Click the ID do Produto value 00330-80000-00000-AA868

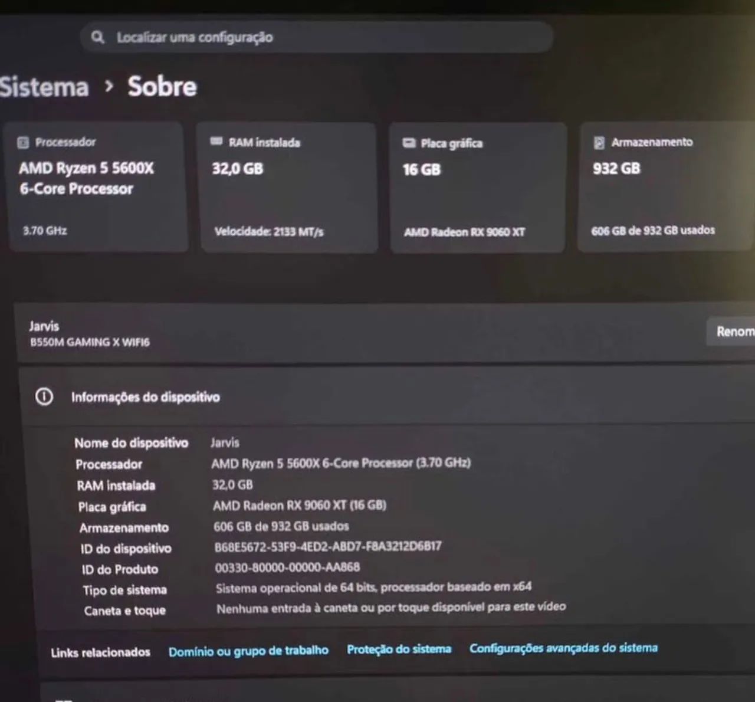tap(287, 567)
